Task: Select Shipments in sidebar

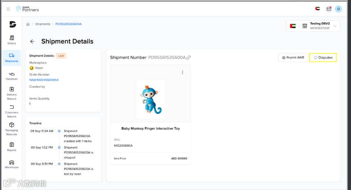Action: click(x=11, y=58)
